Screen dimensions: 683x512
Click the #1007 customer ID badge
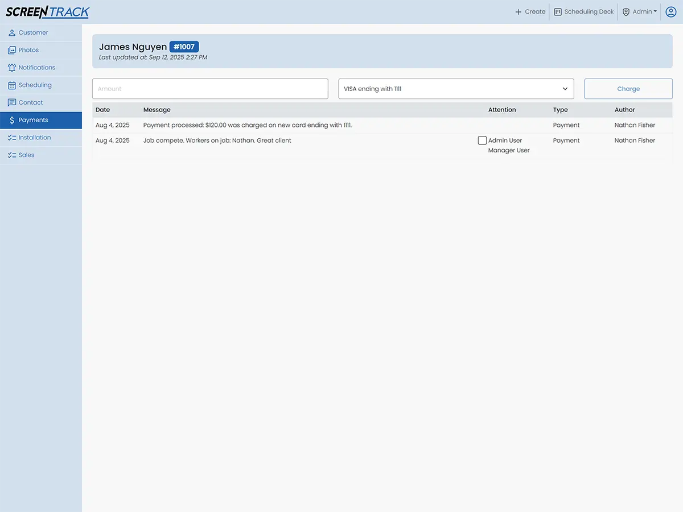[x=184, y=47]
